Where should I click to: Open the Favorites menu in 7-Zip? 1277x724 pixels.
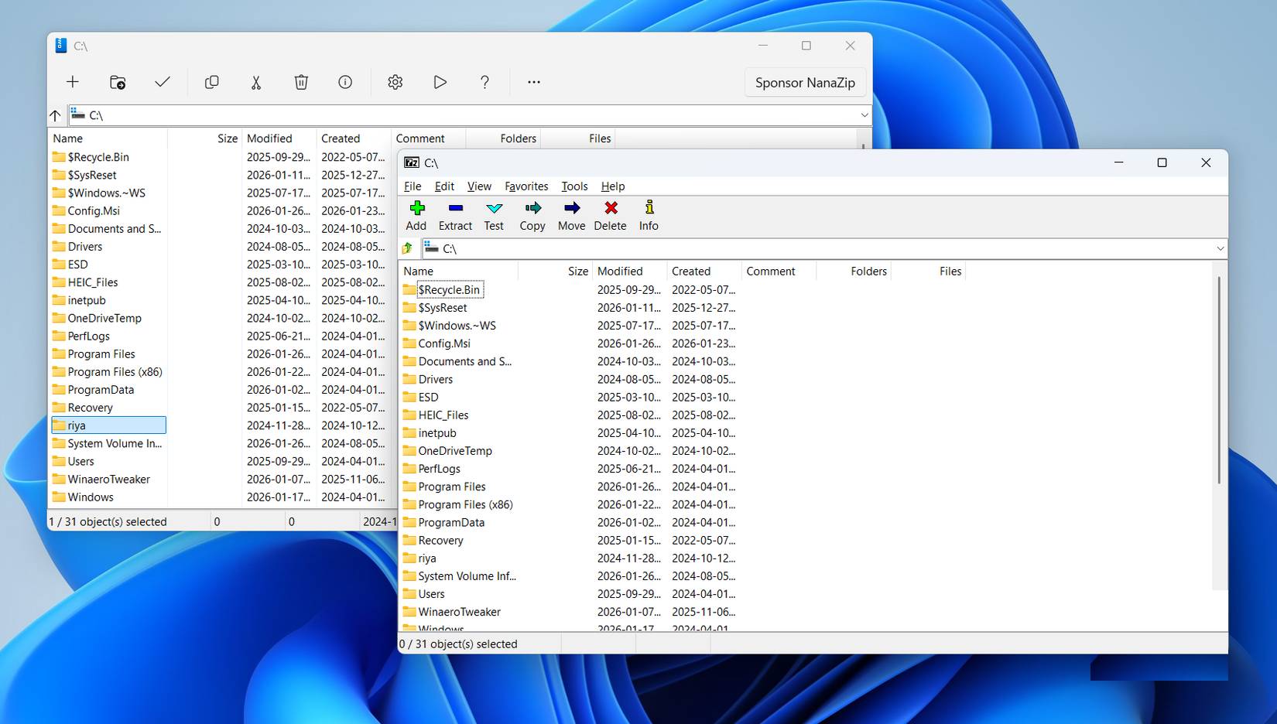tap(526, 186)
